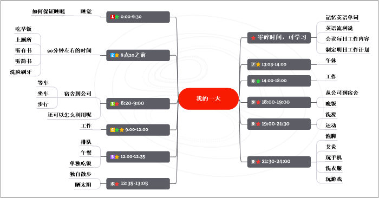Image resolution: width=379 pixels, height=198 pixels.
Task: Select the 8点20之前 topic node
Action: [x=138, y=55]
